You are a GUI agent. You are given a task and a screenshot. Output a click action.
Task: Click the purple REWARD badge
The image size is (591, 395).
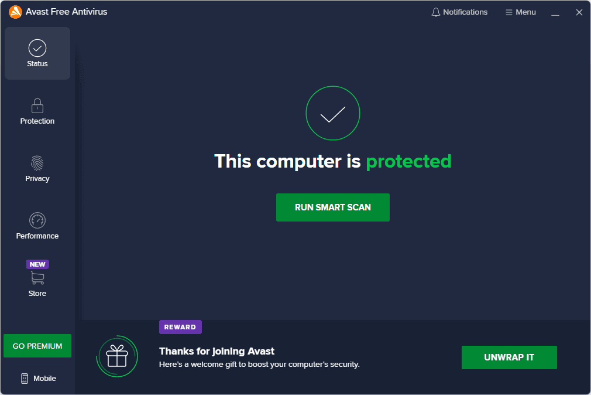[x=180, y=327]
